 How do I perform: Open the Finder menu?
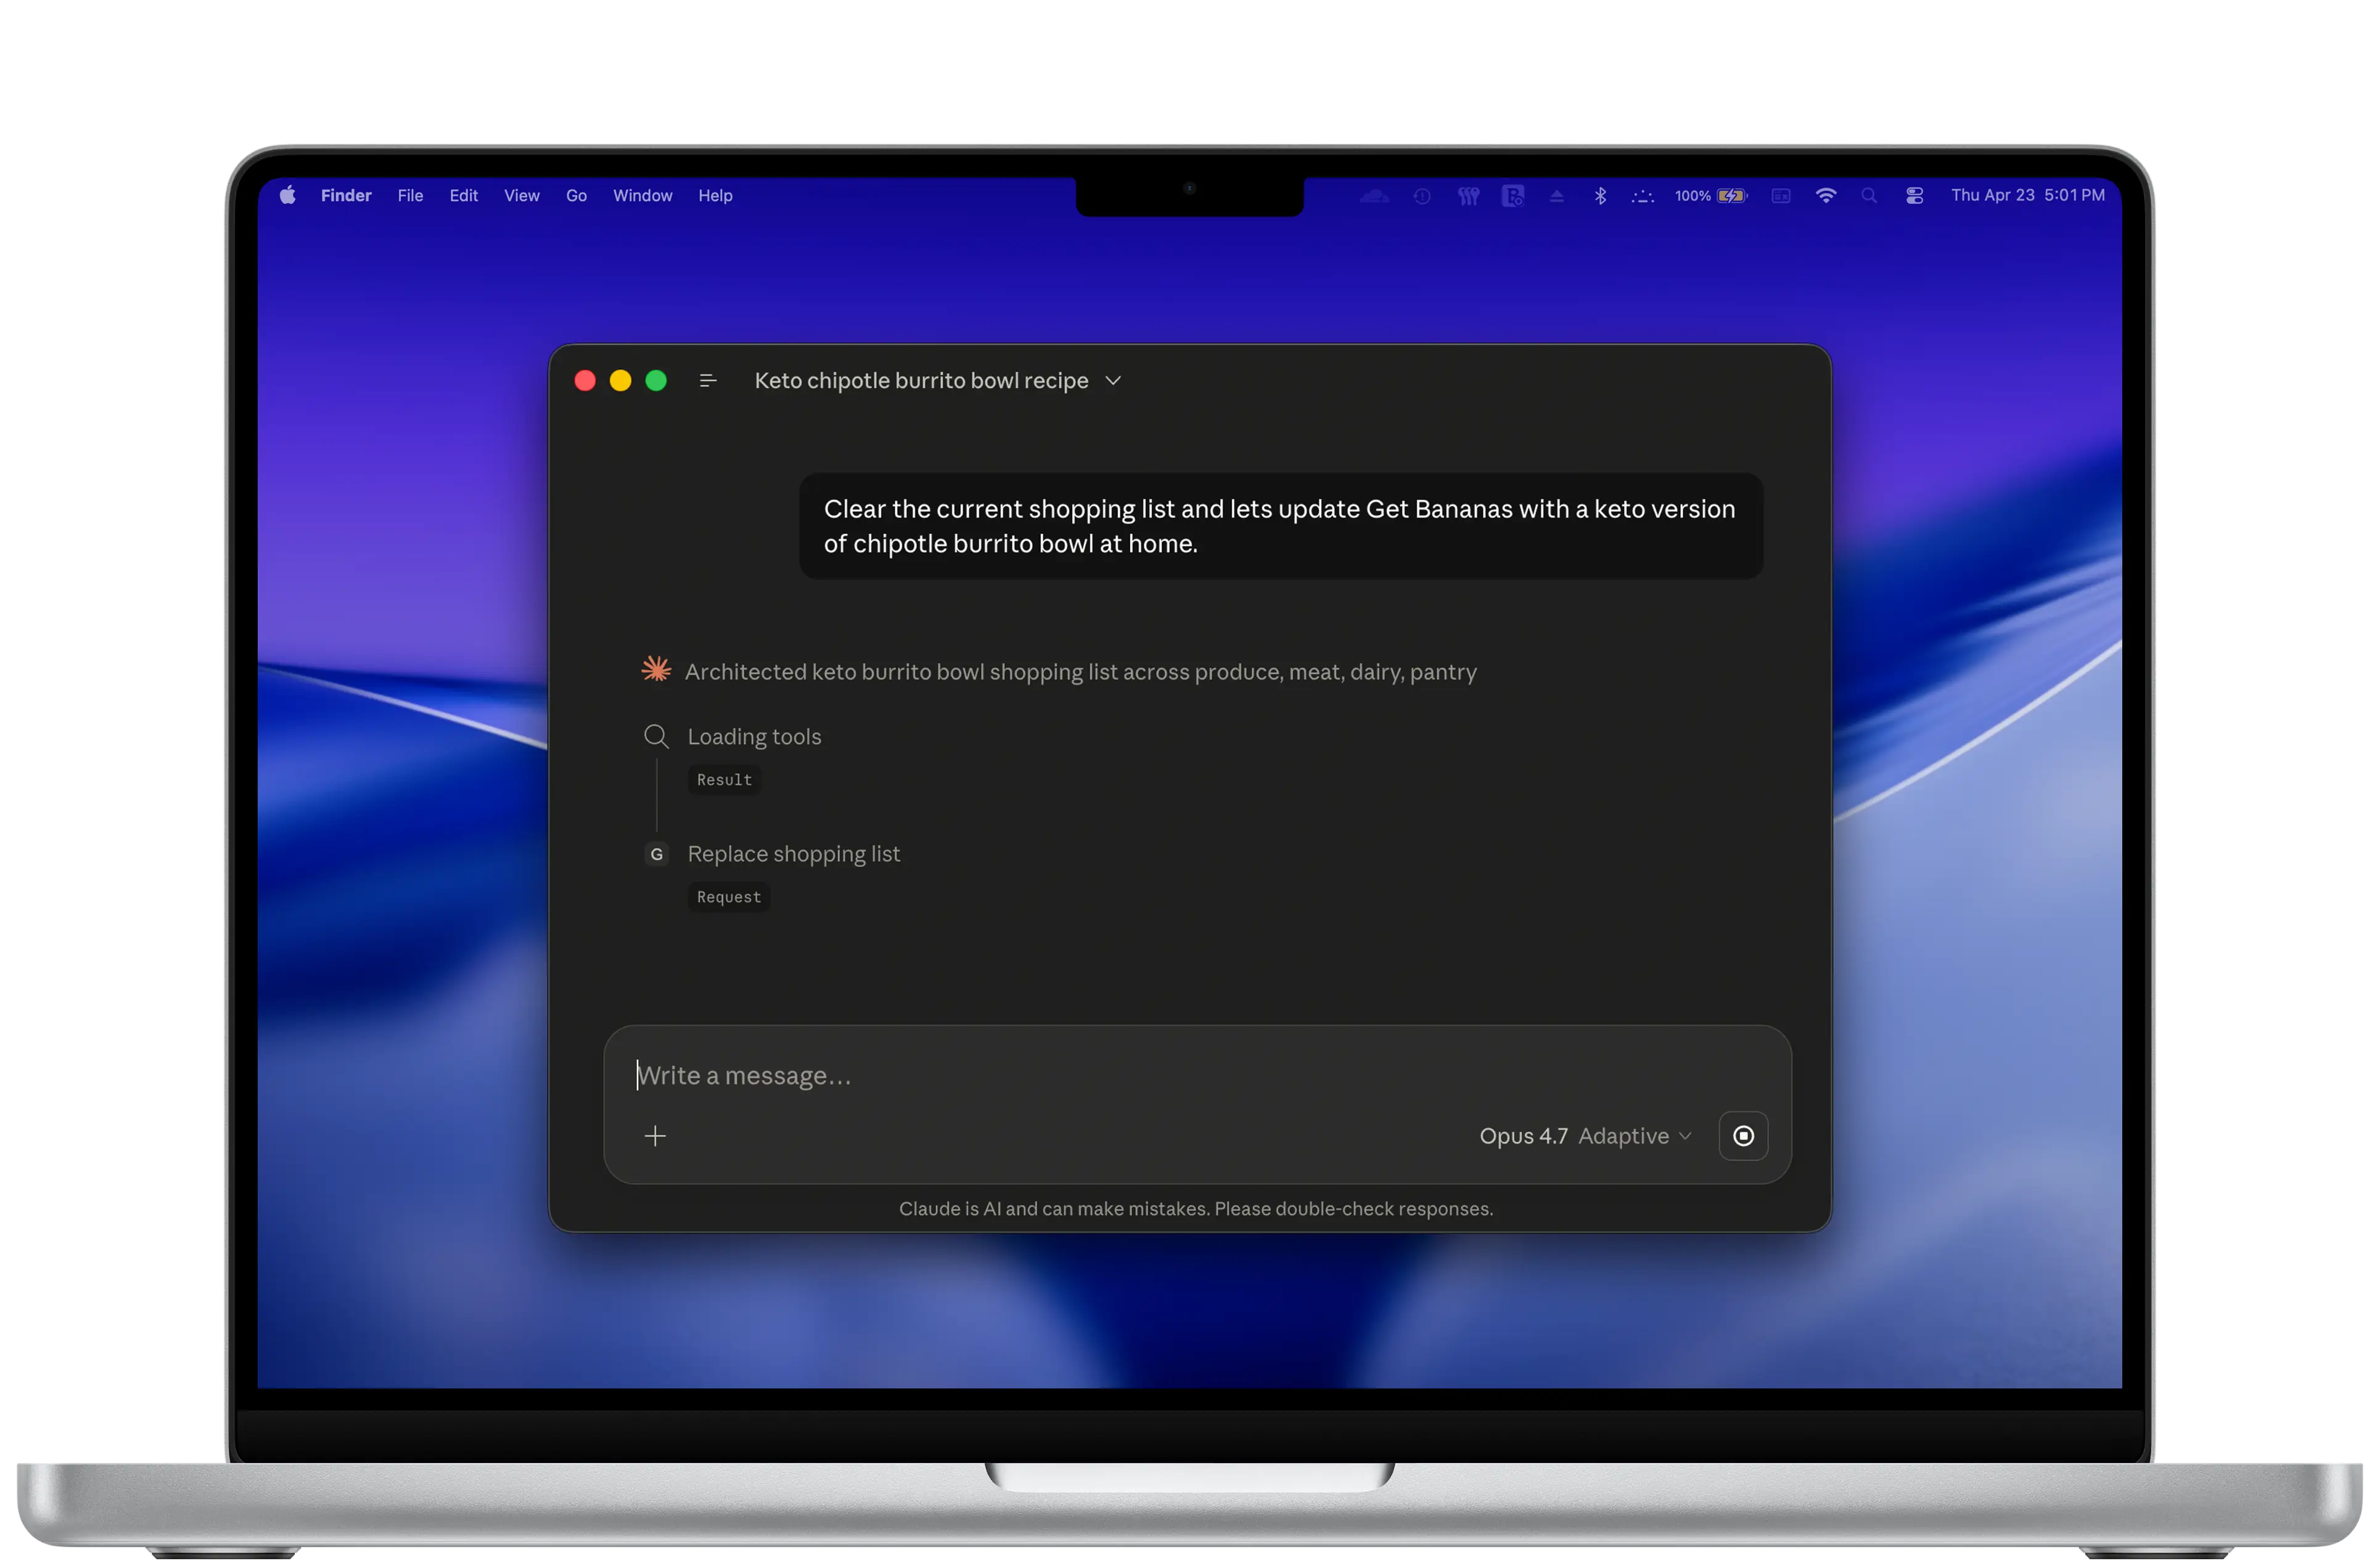(346, 195)
